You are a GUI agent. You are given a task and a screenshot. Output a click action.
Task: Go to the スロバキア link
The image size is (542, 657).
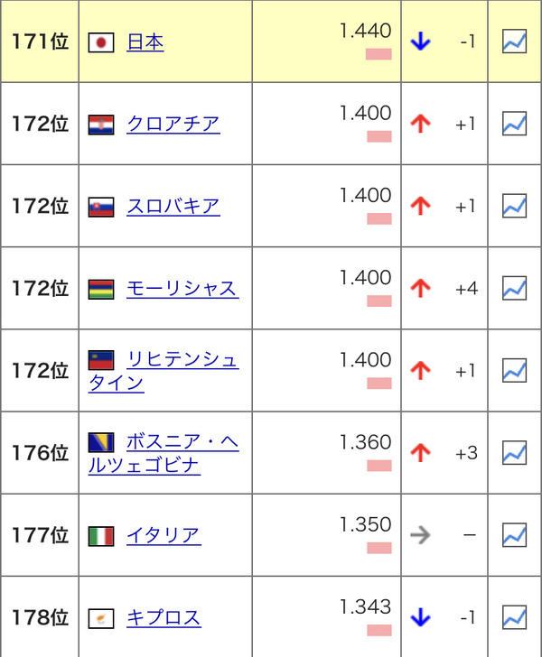[173, 206]
